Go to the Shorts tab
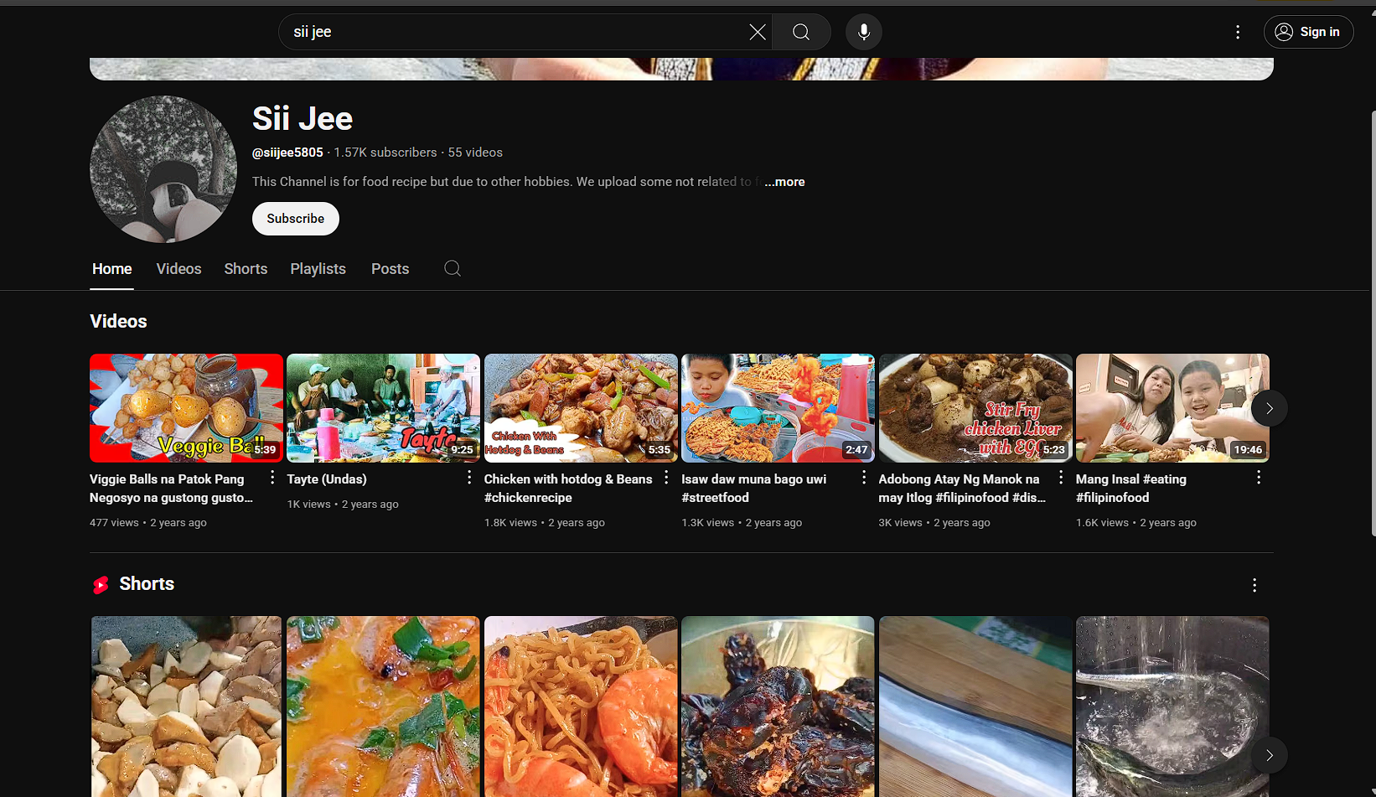 pos(246,269)
